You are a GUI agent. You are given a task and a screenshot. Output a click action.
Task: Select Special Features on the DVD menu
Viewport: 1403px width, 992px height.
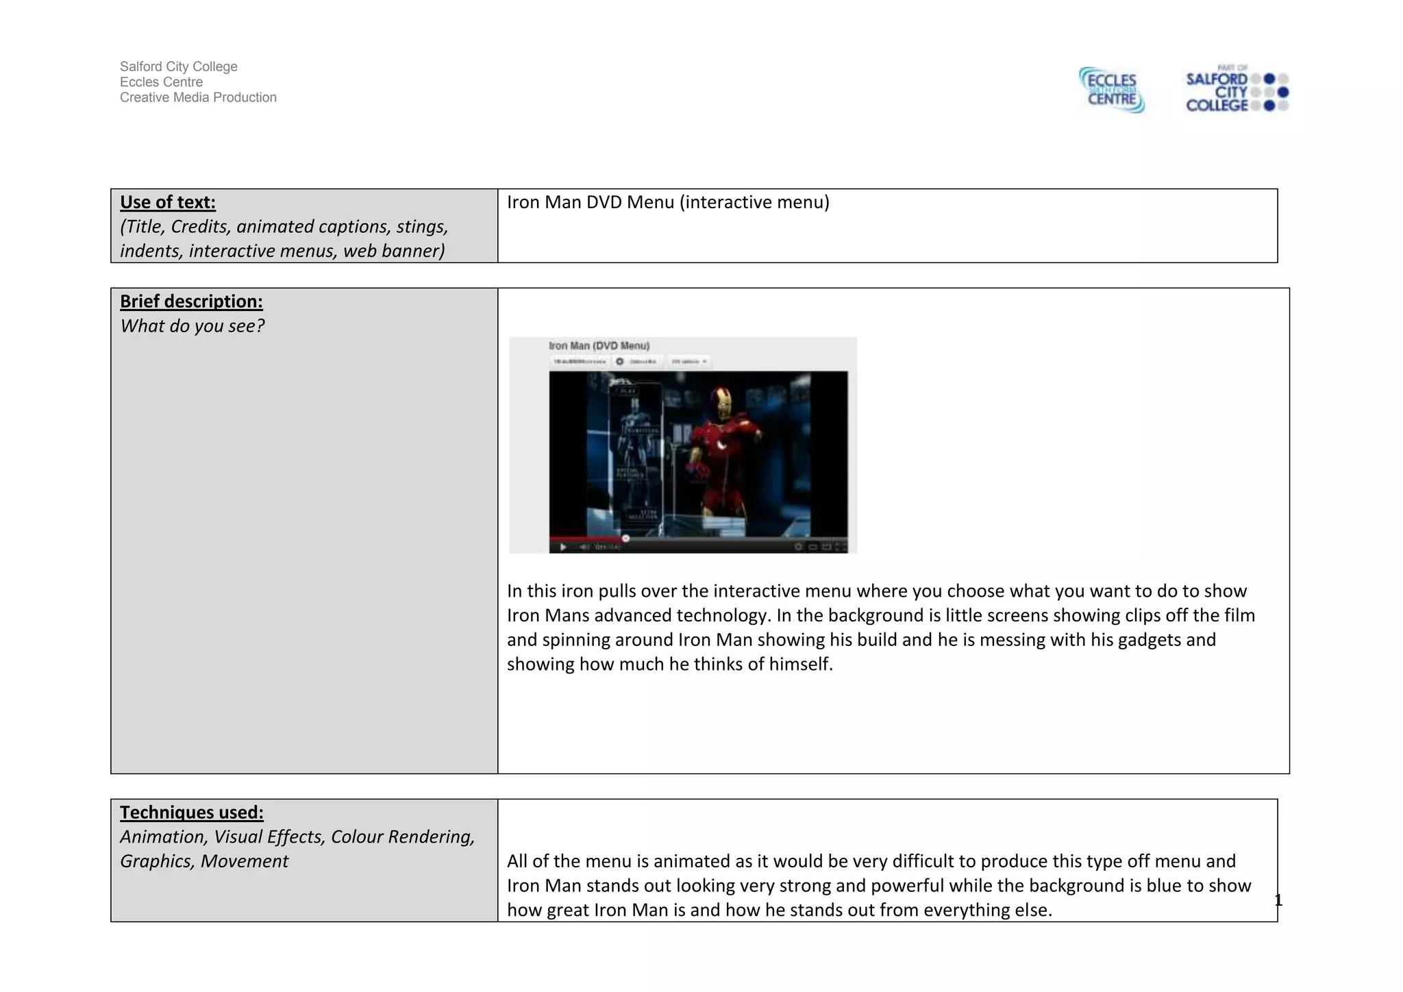630,472
